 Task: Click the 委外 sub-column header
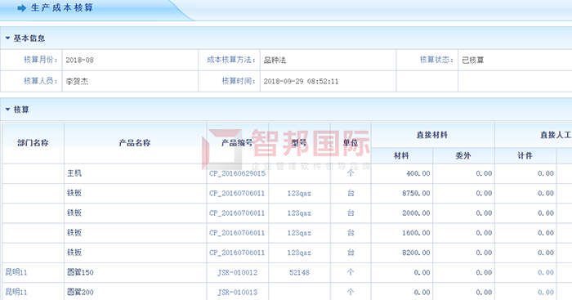click(463, 156)
